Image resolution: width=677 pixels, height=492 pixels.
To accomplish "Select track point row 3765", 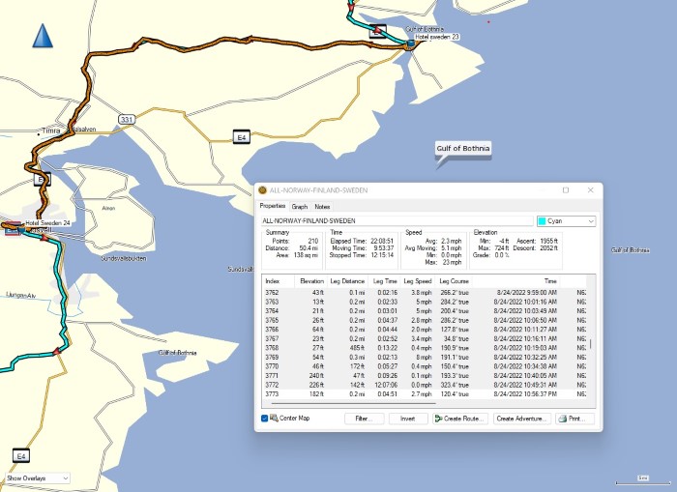I will (x=425, y=320).
